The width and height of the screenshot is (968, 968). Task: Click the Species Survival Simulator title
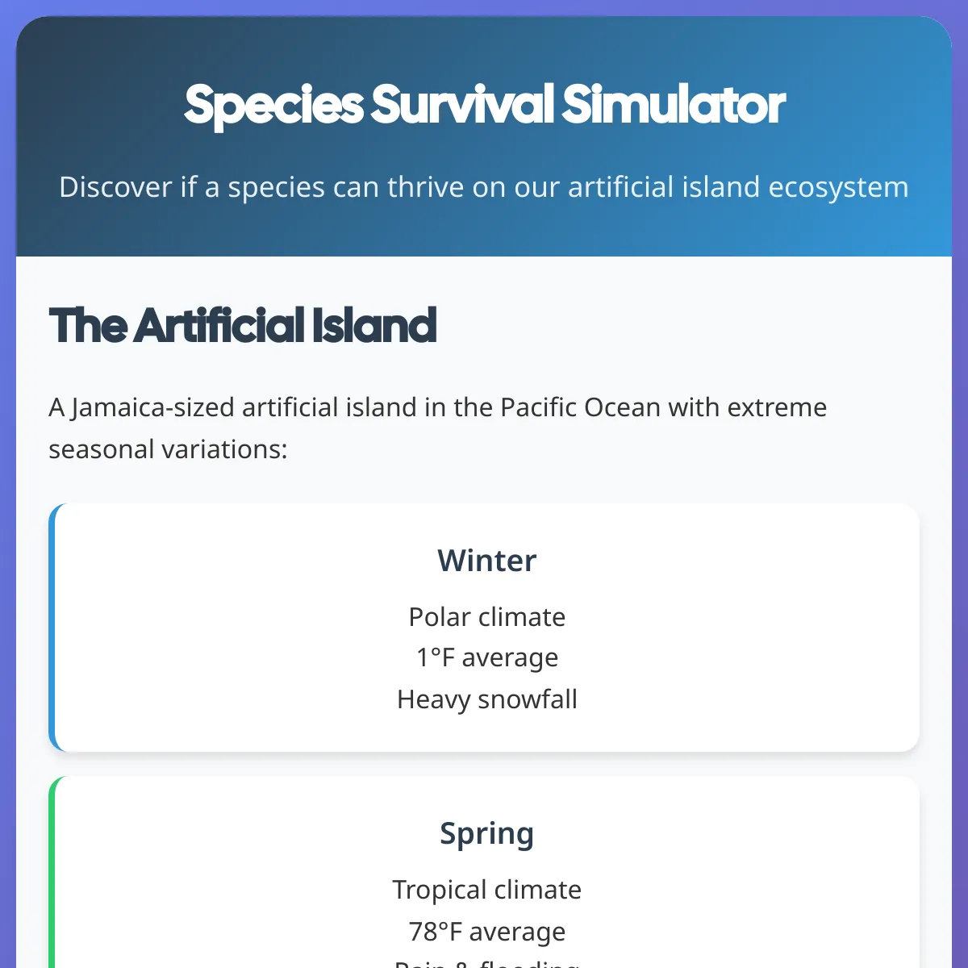484,105
